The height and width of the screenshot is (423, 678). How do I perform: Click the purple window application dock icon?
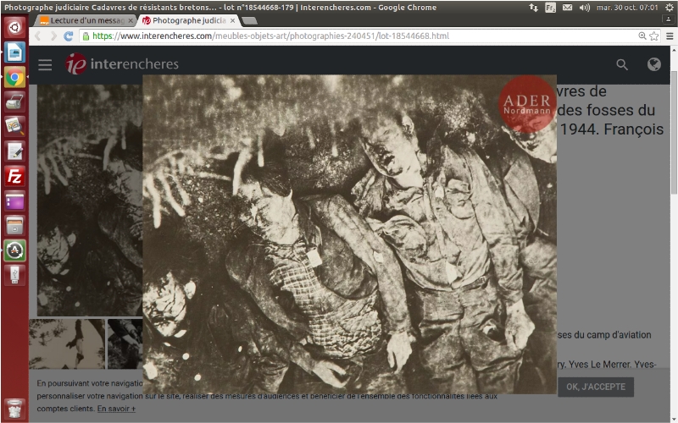coord(14,201)
